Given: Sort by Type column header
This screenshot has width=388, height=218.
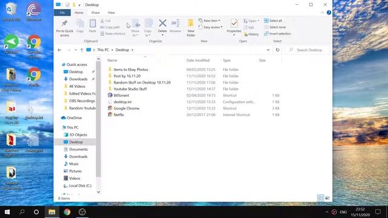Looking at the screenshot, I should 226,61.
